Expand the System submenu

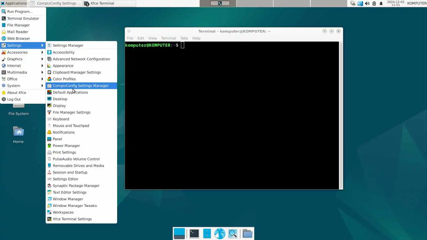23,86
